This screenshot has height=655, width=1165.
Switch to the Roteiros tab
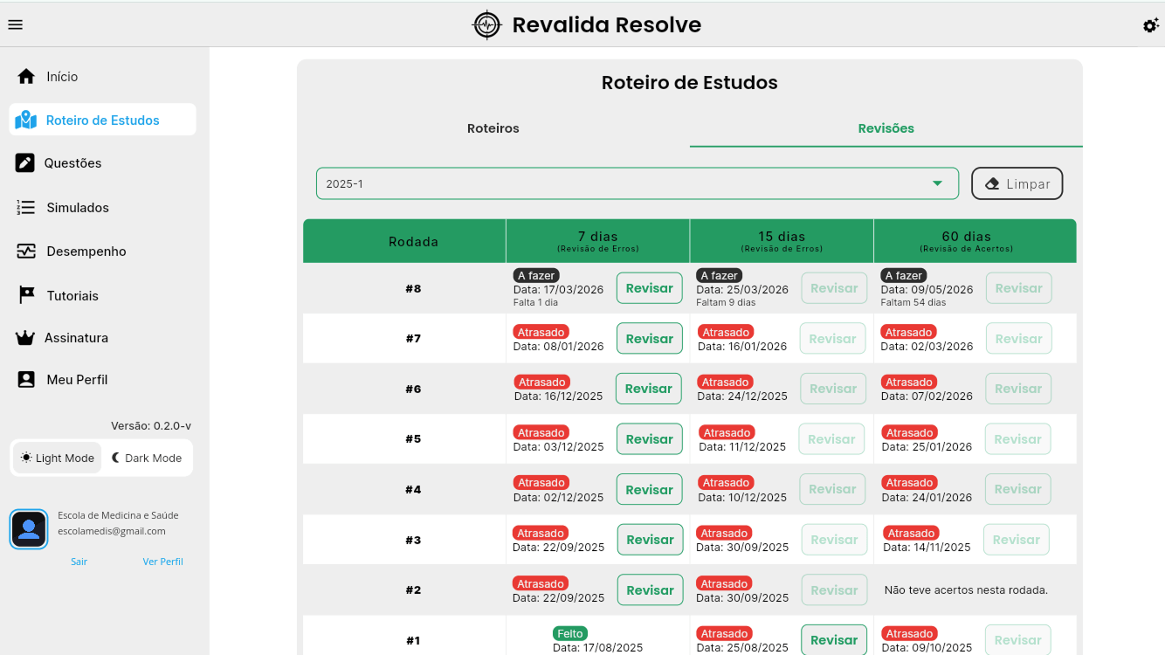493,128
